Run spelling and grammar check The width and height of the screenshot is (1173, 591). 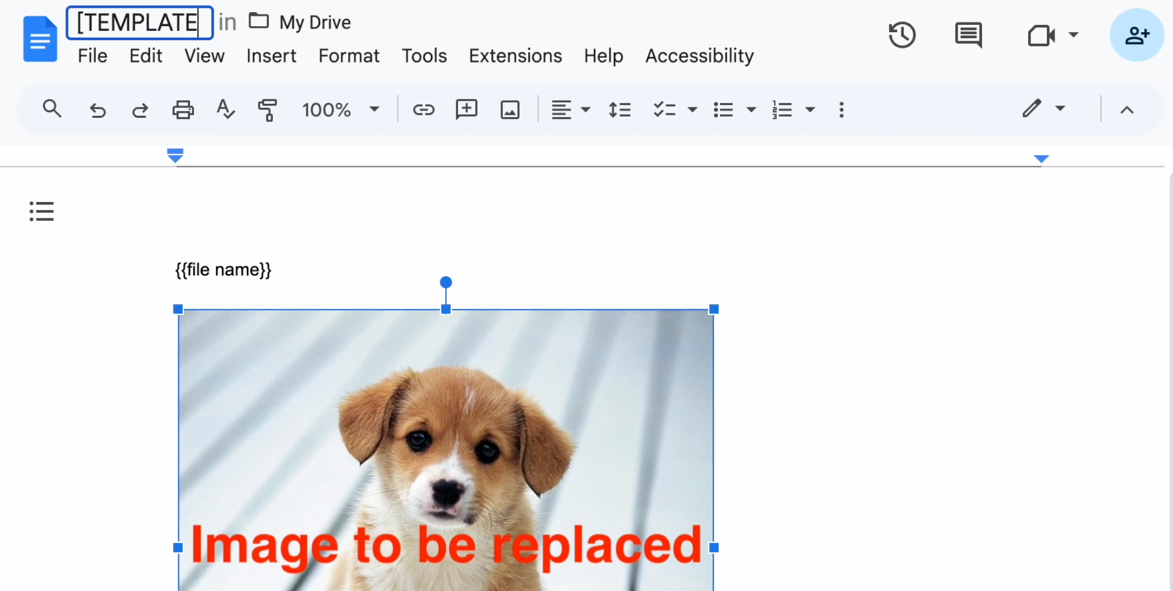225,110
